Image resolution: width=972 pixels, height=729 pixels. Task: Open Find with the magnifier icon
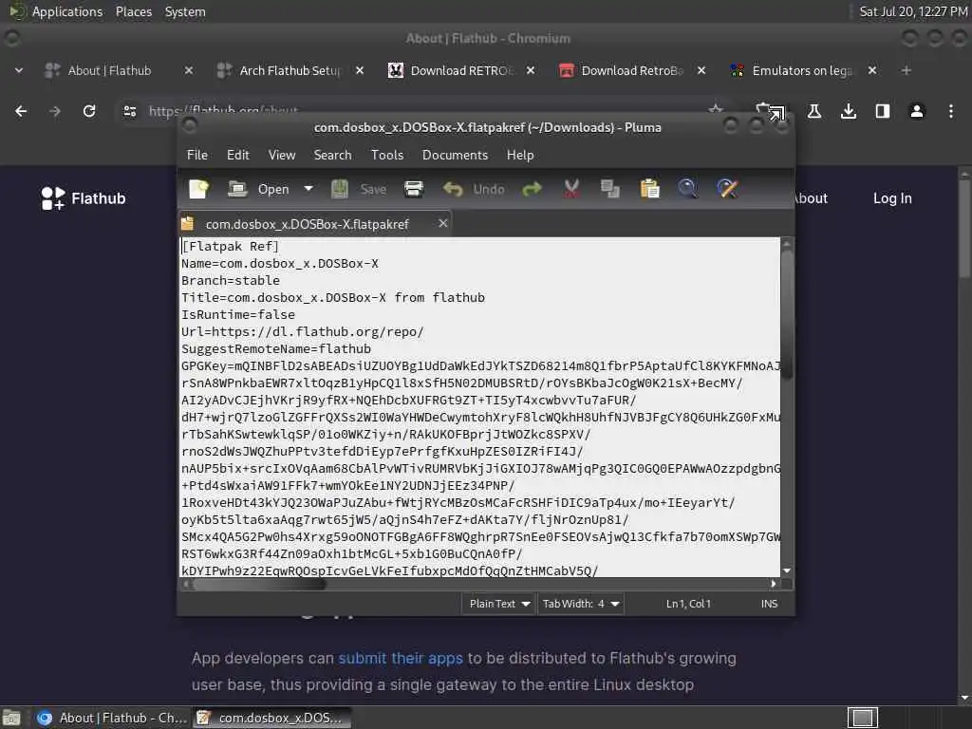pos(687,189)
